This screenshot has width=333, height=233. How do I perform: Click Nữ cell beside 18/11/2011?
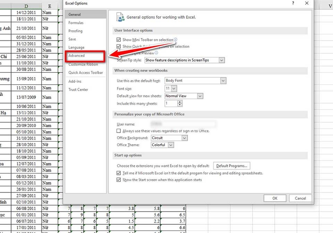pyautogui.click(x=50, y=19)
